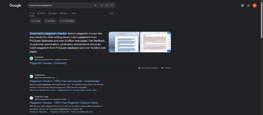
Task: Open Google Lens image search icon
Action: pyautogui.click(x=107, y=5)
